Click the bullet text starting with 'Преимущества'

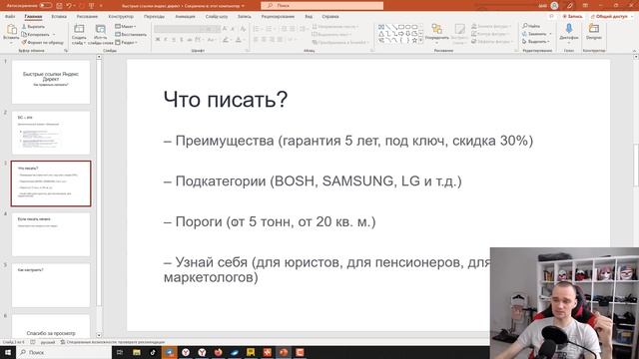(x=348, y=141)
